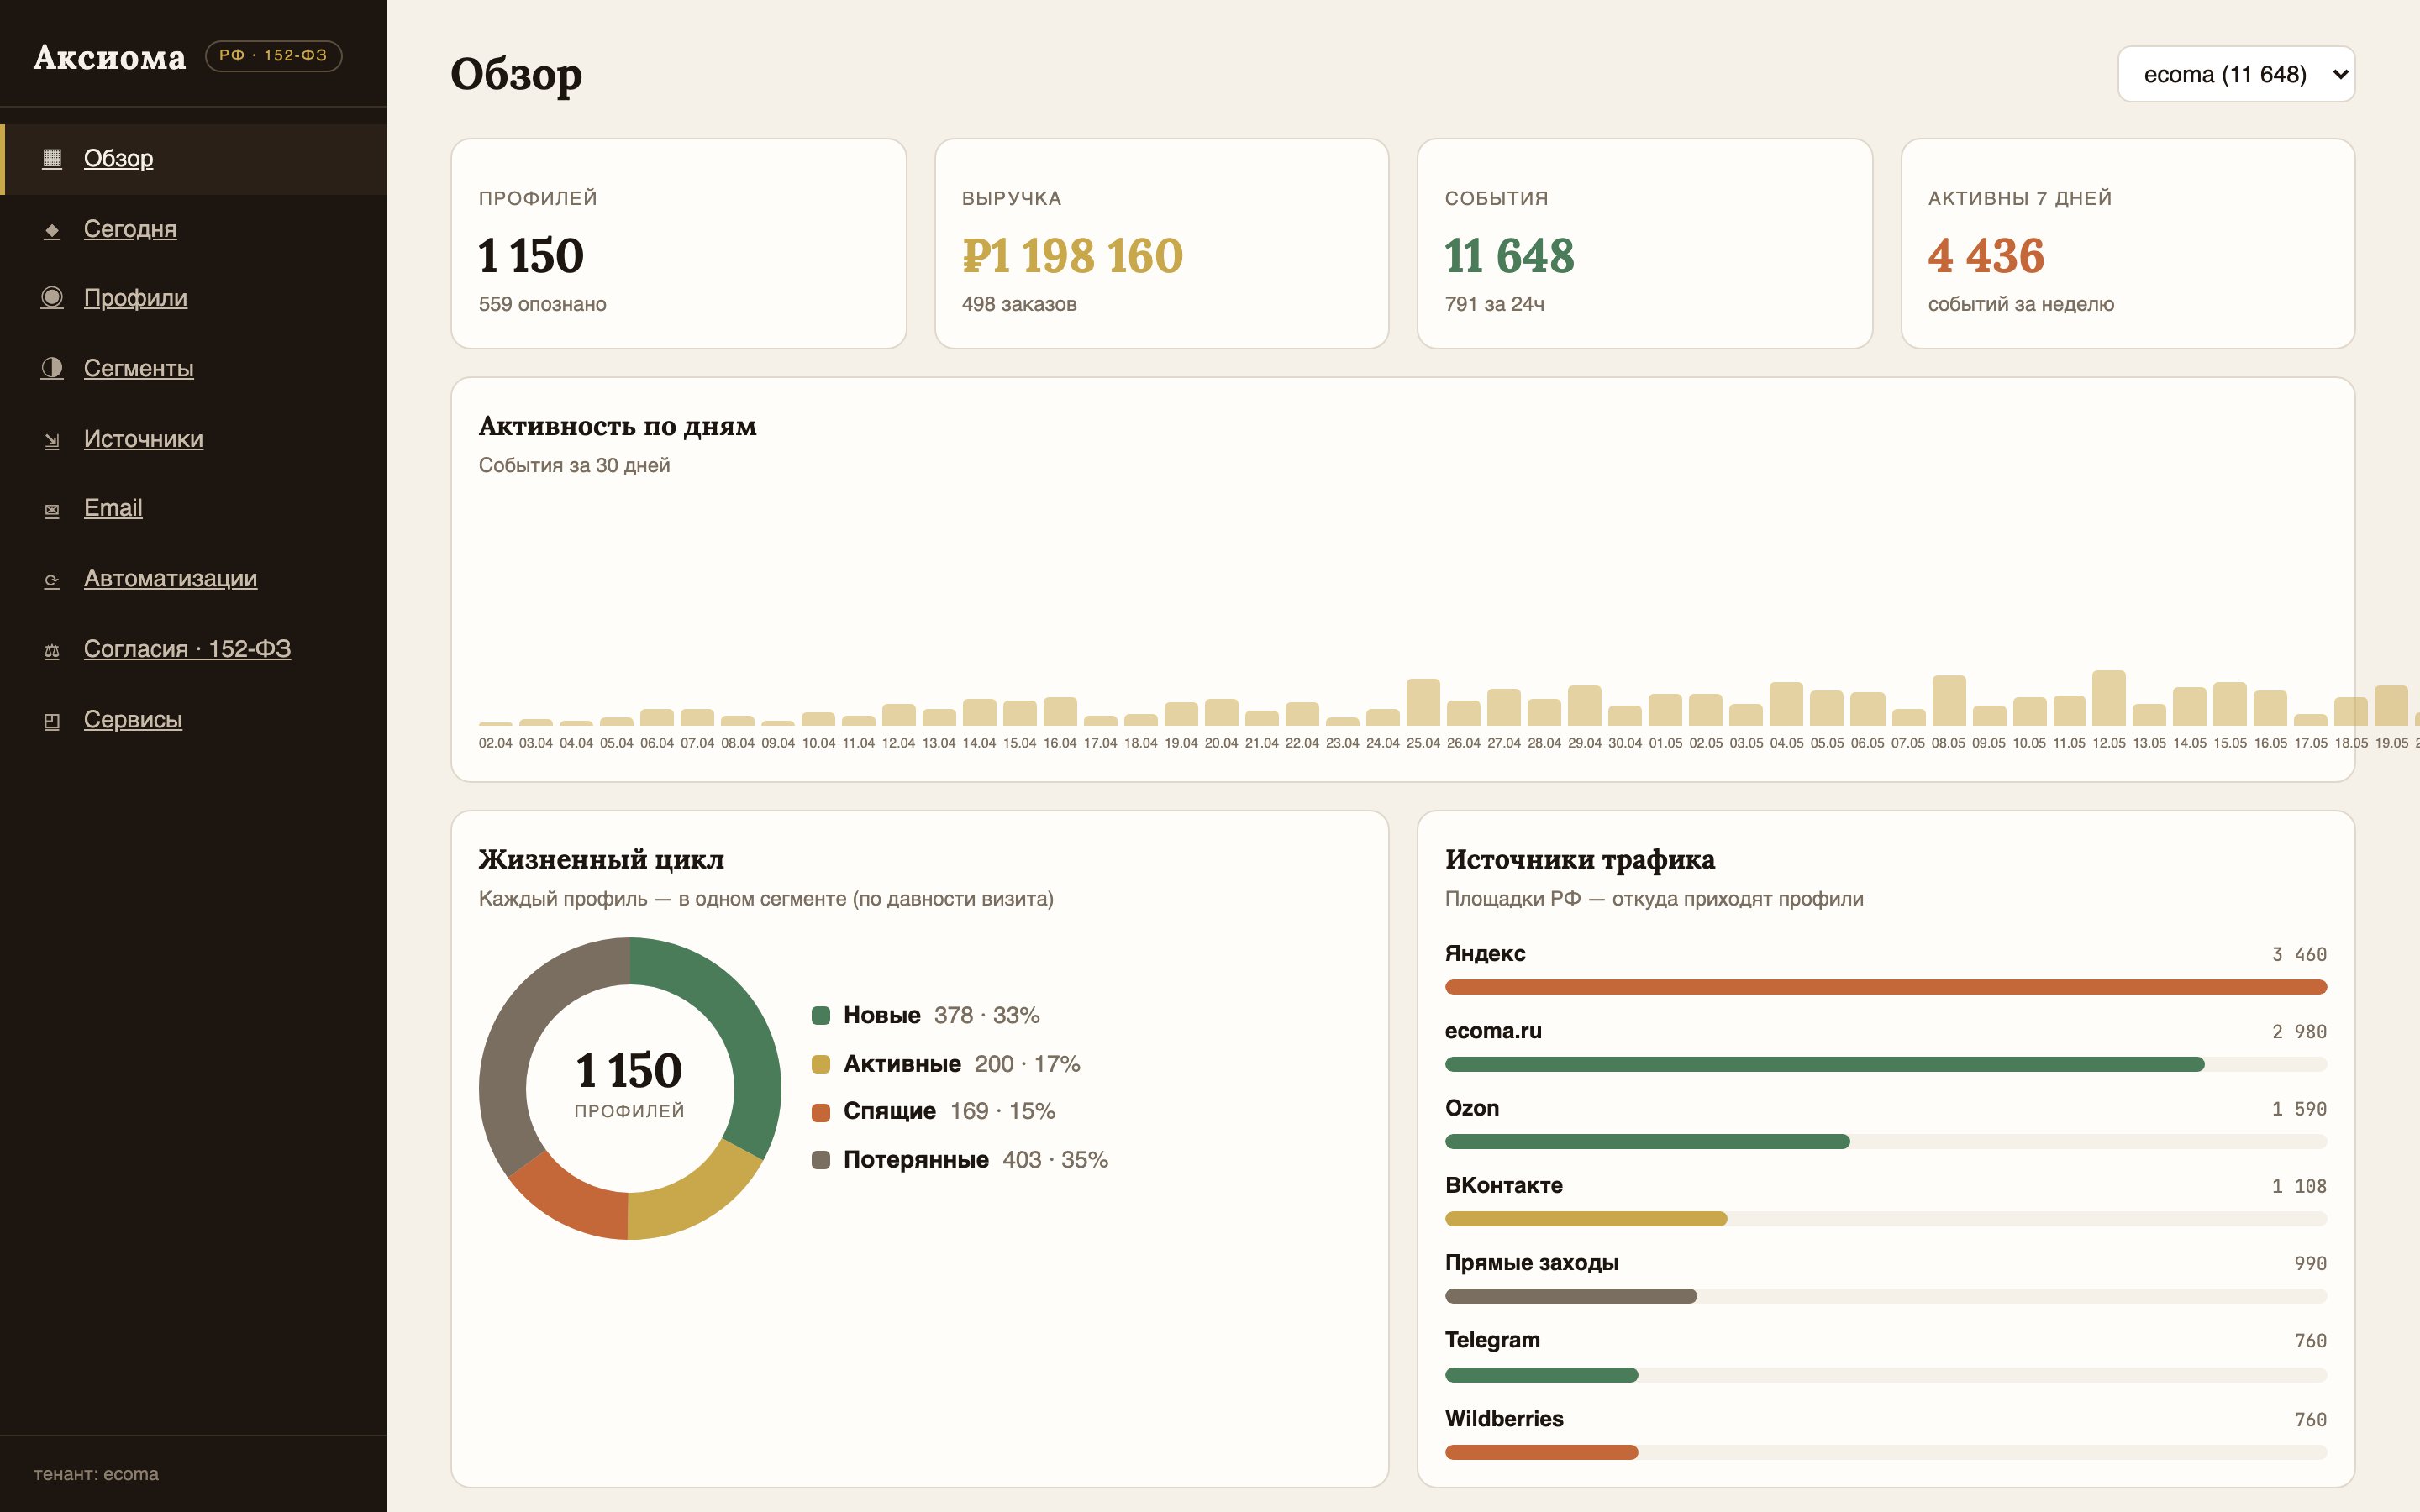
Task: Click the Активные 200 · 17% legend text
Action: coord(961,1064)
